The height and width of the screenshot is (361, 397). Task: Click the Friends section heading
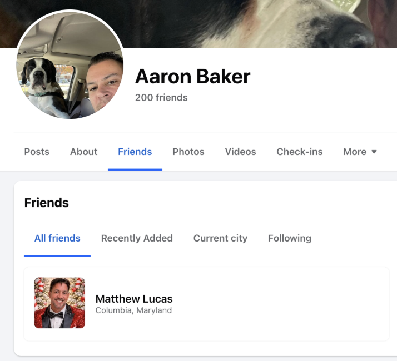coord(47,203)
